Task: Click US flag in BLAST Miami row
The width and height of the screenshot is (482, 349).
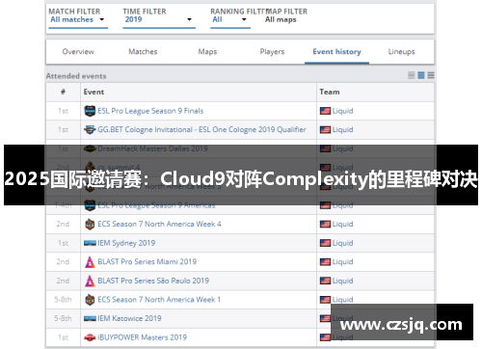Action: click(x=325, y=262)
